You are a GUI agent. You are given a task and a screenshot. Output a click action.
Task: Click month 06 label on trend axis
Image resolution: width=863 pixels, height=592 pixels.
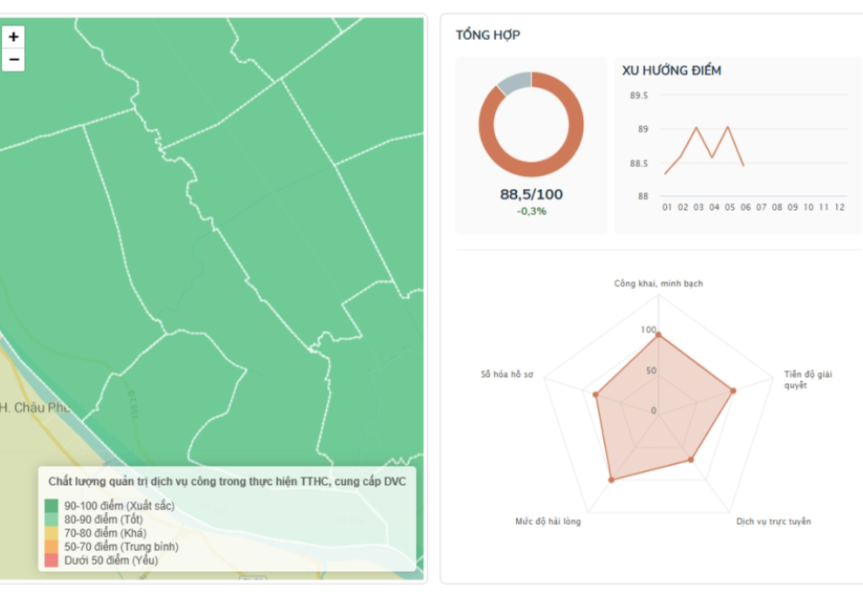(745, 207)
